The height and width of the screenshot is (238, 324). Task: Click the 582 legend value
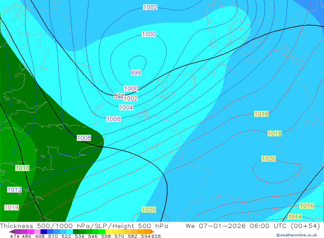click(x=133, y=236)
